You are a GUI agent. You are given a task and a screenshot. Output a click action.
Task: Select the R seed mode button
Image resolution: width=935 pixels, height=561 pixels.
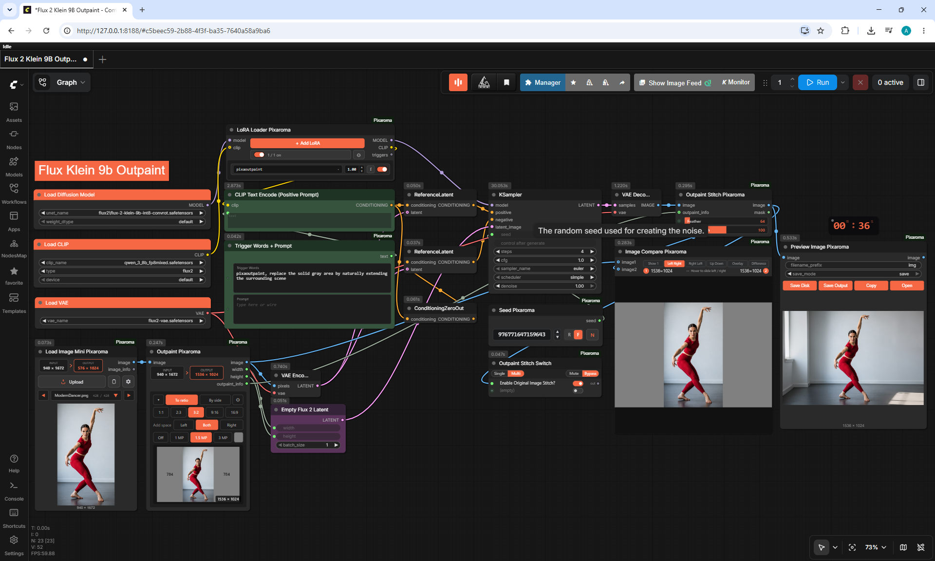coord(569,335)
